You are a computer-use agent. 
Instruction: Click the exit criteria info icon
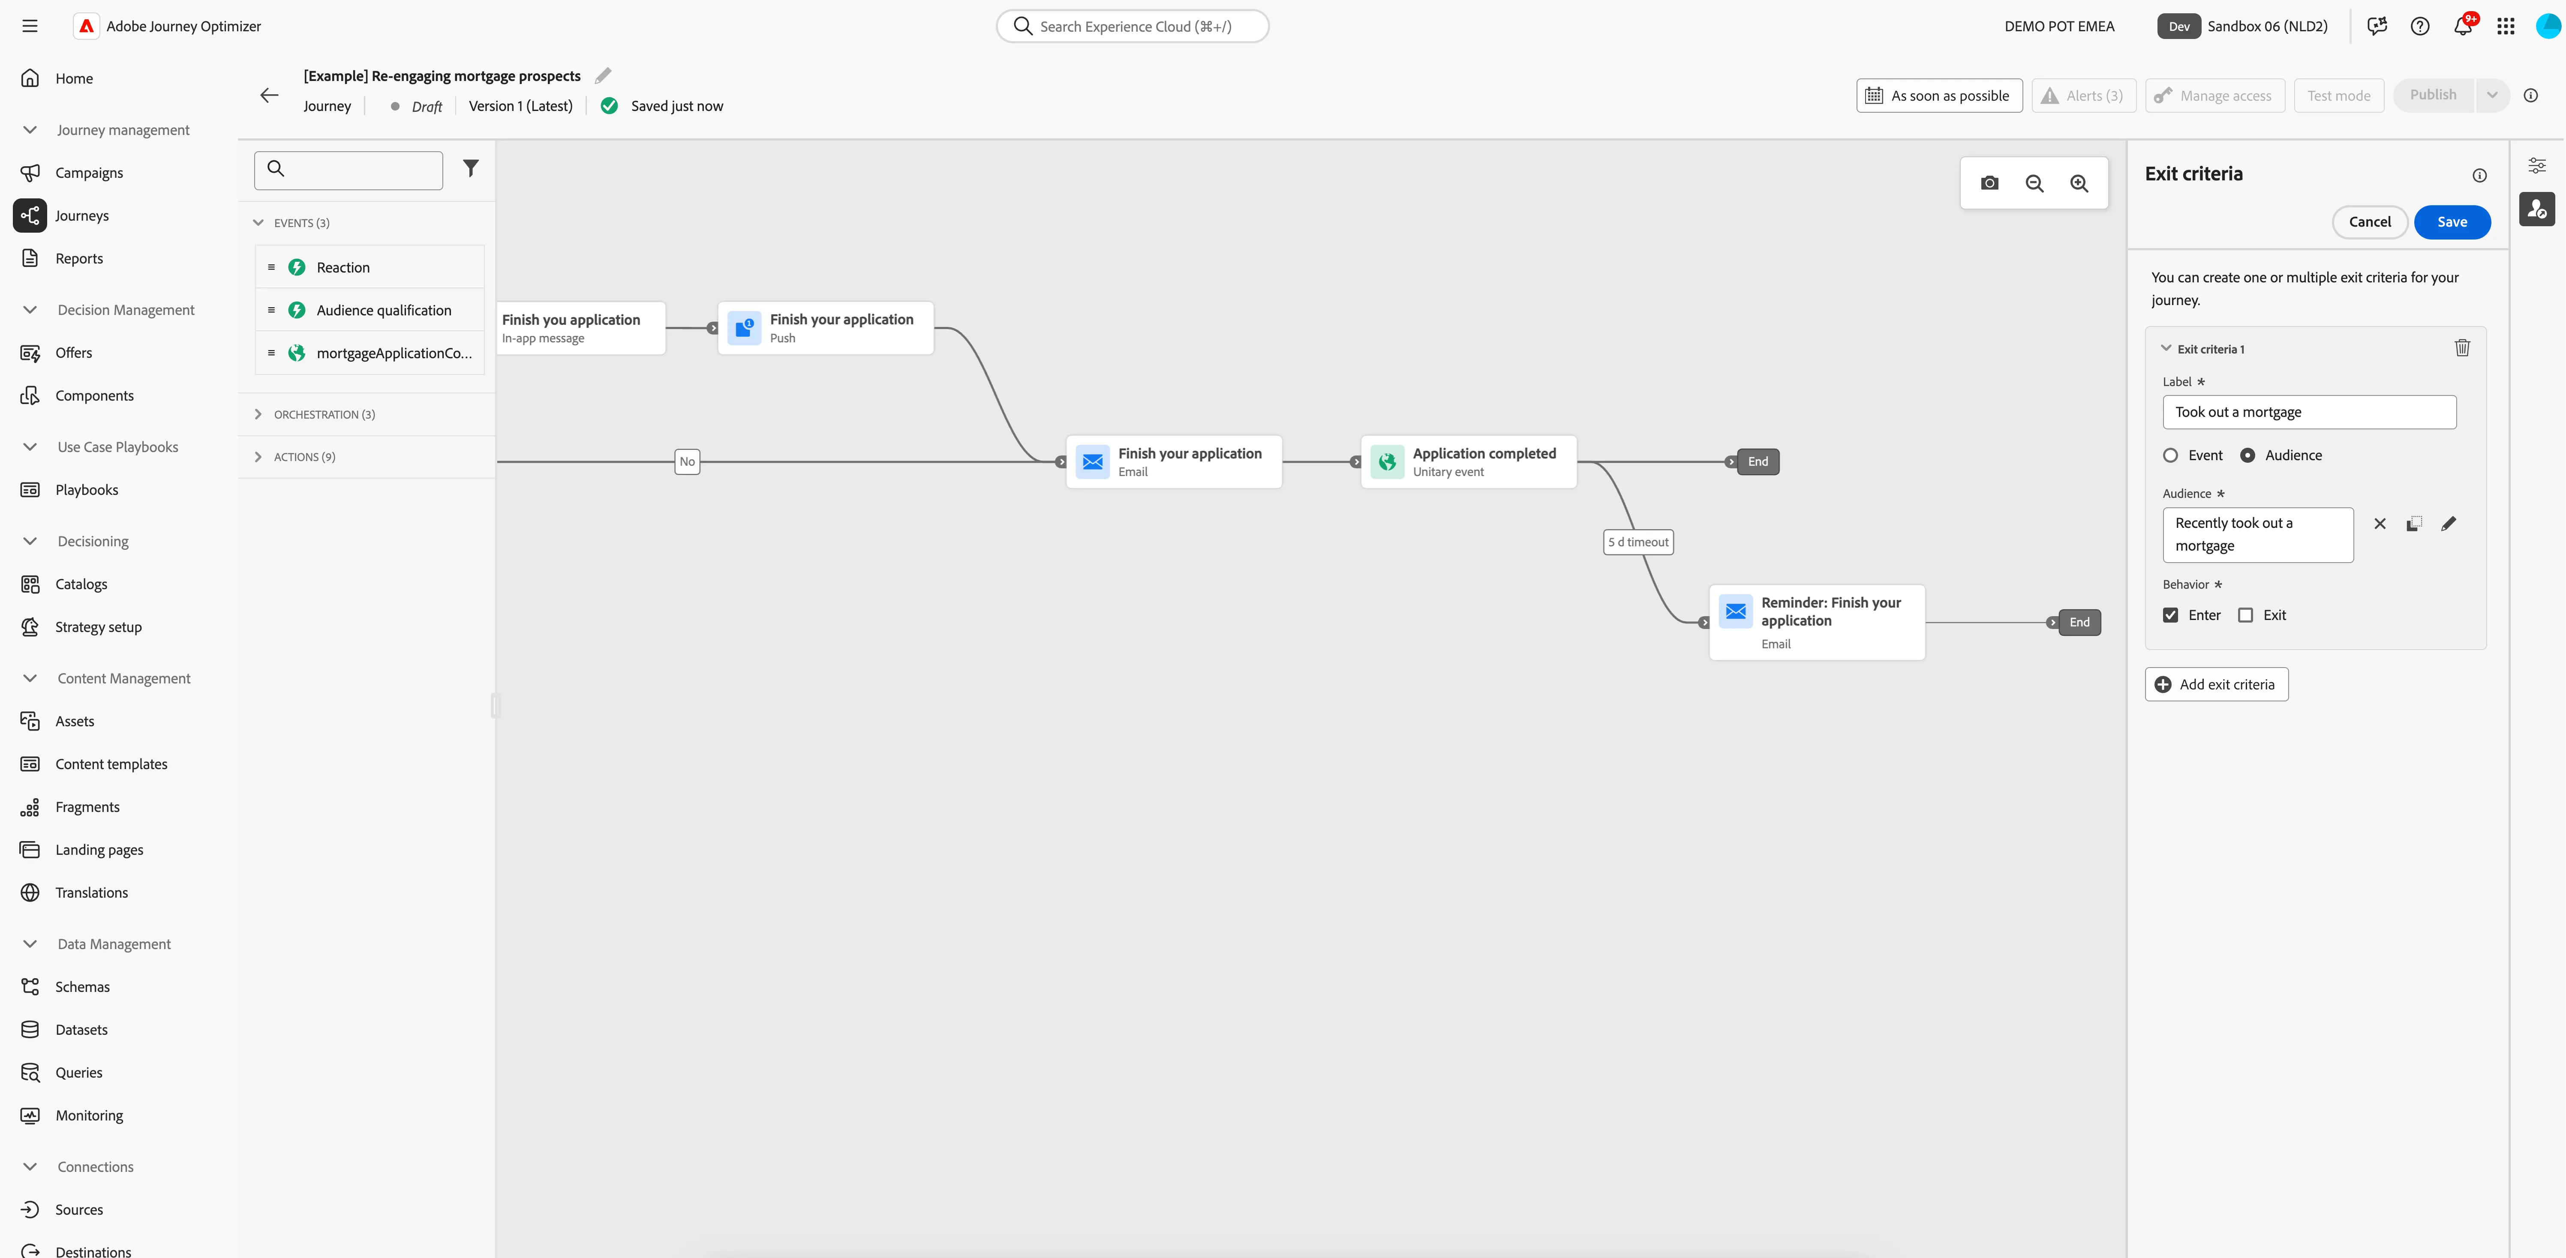2479,175
